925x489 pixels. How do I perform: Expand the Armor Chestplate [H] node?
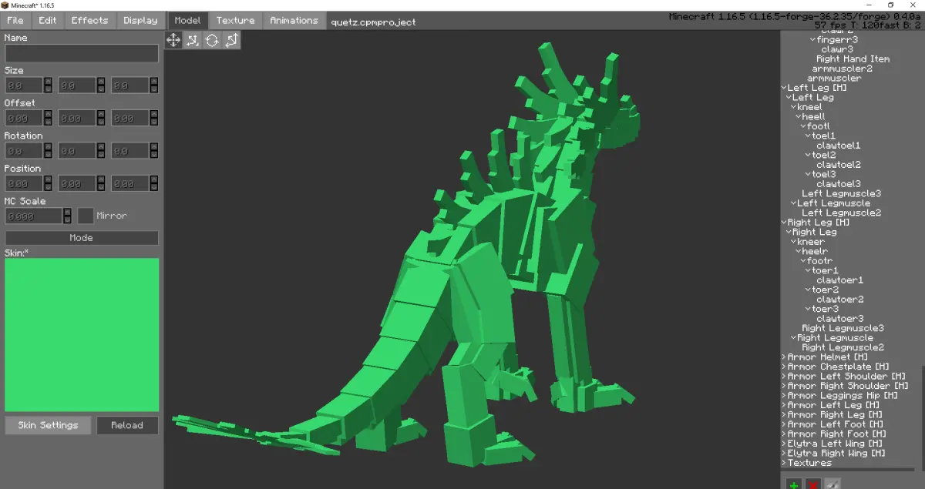click(784, 367)
